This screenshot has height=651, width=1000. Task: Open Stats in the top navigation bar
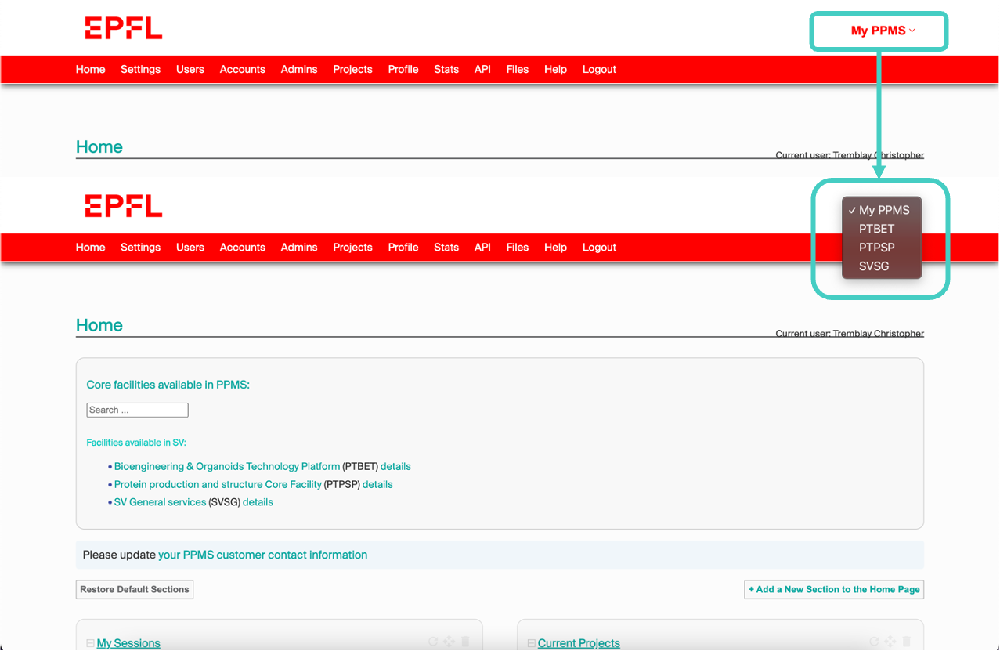pyautogui.click(x=446, y=69)
